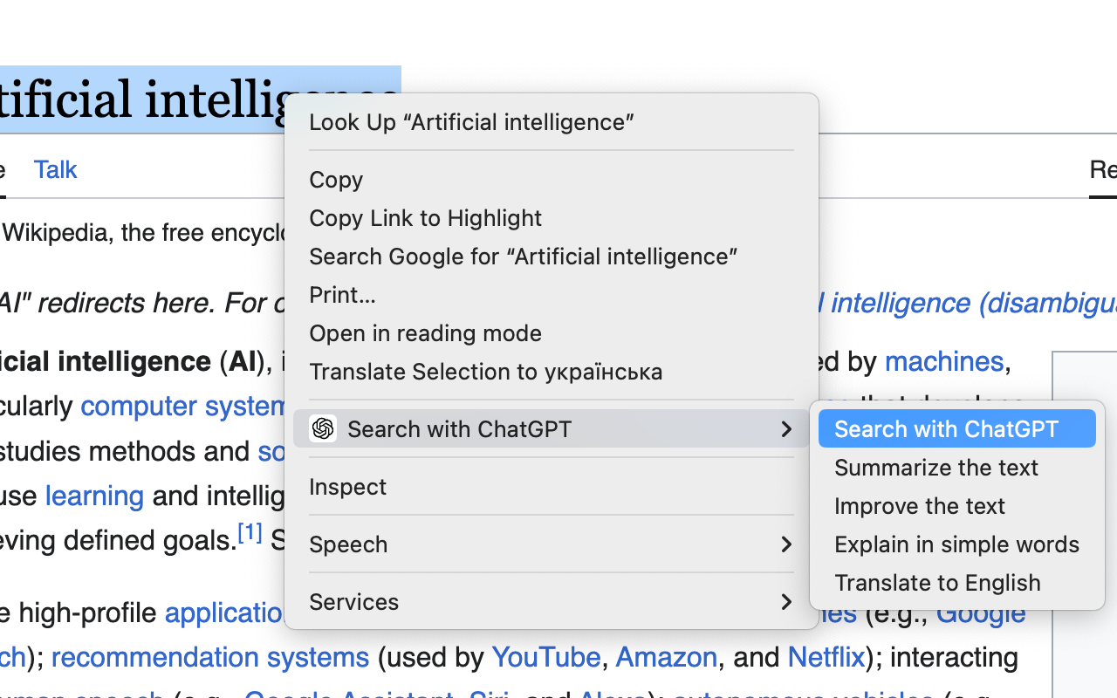
Task: Open the recommendation systems link
Action: [x=210, y=657]
